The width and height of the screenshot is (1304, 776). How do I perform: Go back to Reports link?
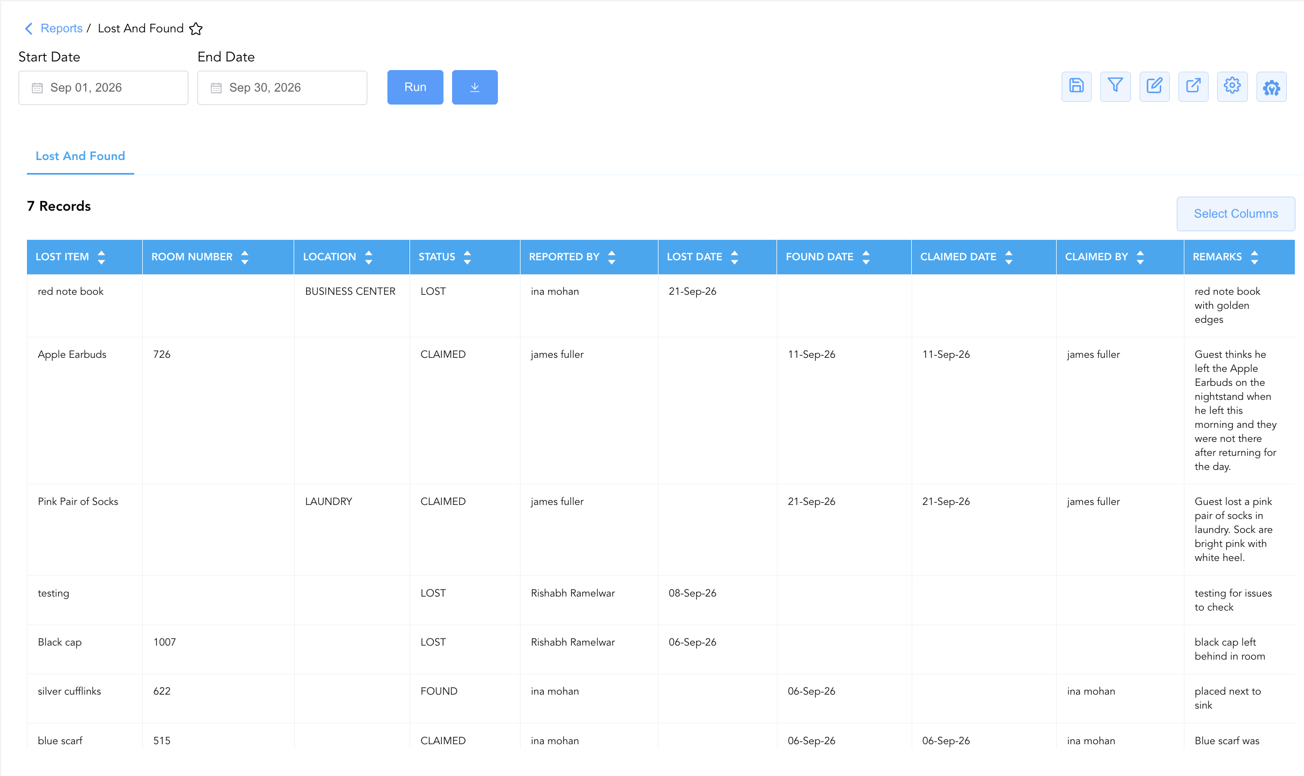coord(61,29)
